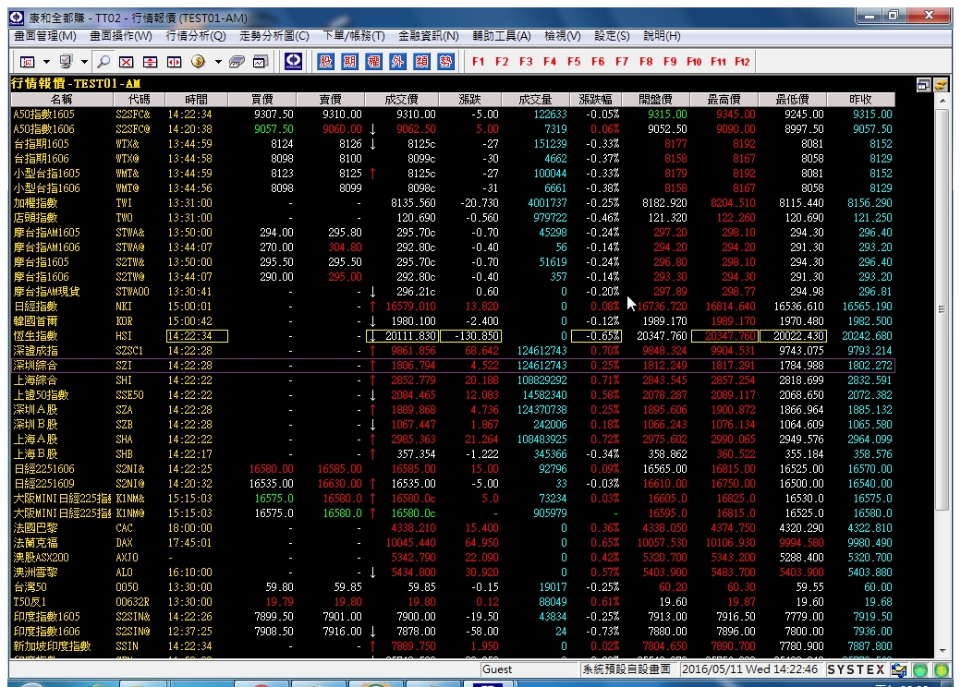This screenshot has height=687, width=961.
Task: Click the F1 shortcut button
Action: (478, 62)
